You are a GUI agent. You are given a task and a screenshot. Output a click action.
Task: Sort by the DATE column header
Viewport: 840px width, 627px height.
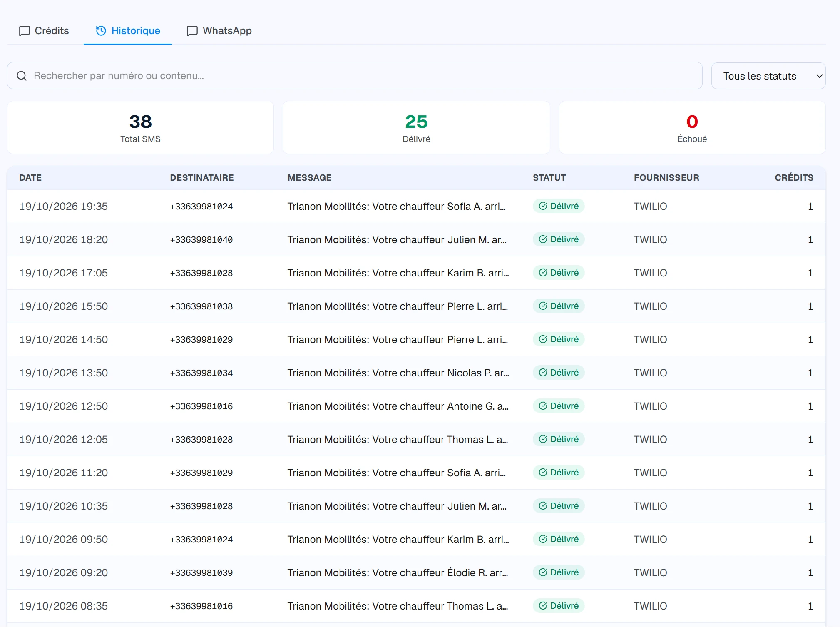click(30, 178)
